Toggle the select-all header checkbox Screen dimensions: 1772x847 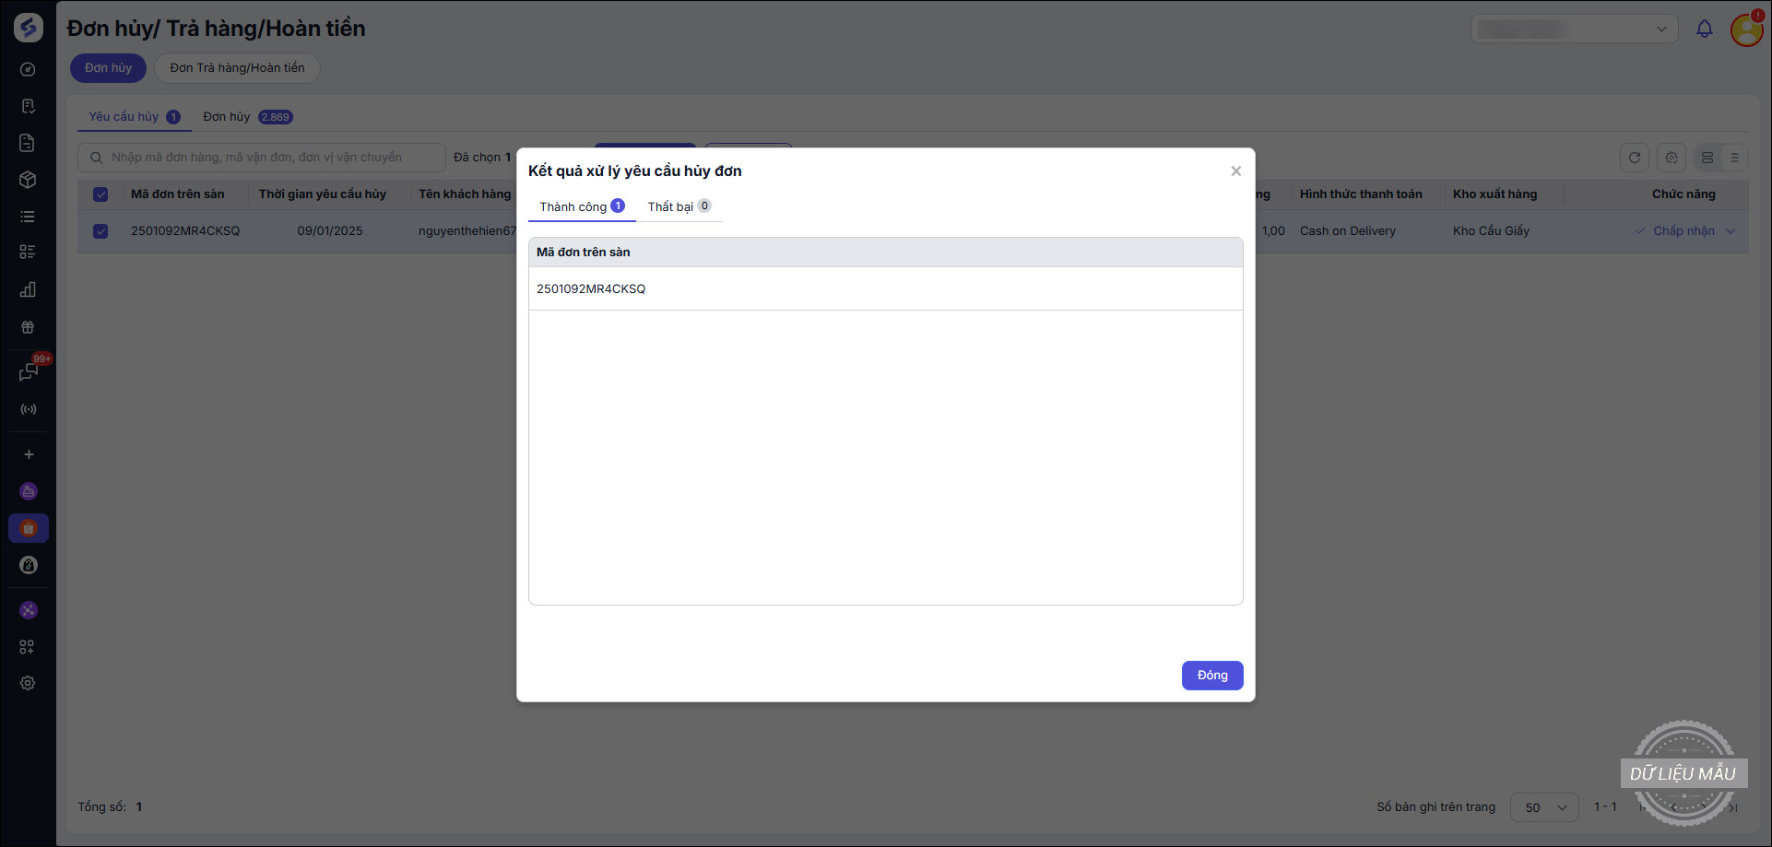point(100,194)
